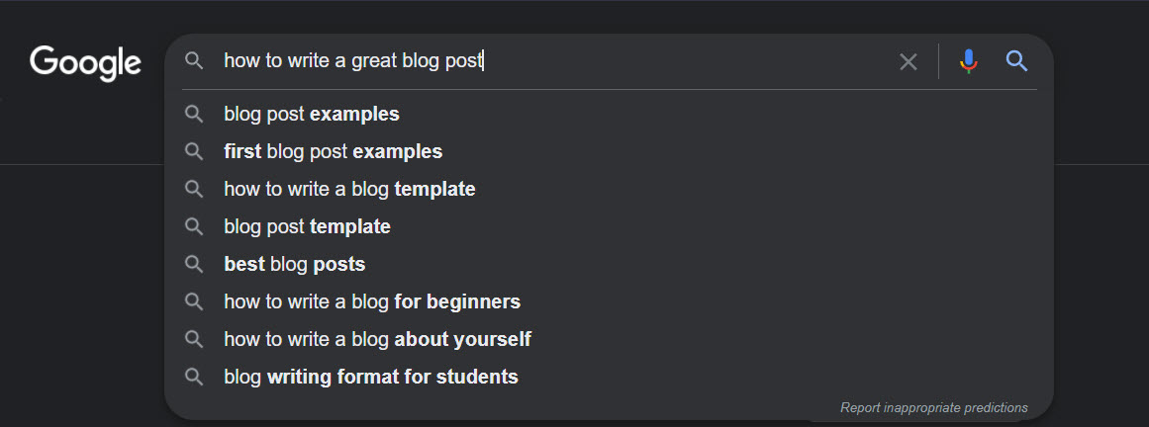The image size is (1149, 427).
Task: Select 'how to write a blog for beginners'
Action: (609, 301)
